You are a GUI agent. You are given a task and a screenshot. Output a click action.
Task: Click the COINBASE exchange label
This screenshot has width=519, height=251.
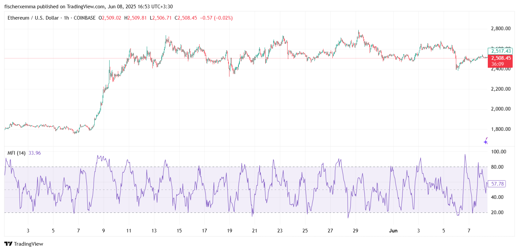tap(84, 18)
